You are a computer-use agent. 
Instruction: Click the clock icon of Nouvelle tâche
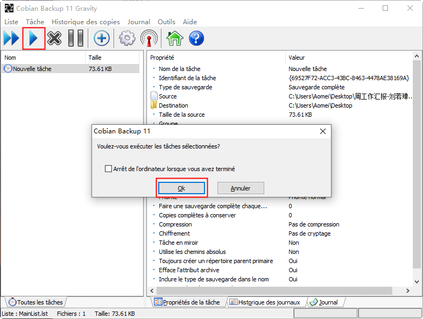coord(8,69)
